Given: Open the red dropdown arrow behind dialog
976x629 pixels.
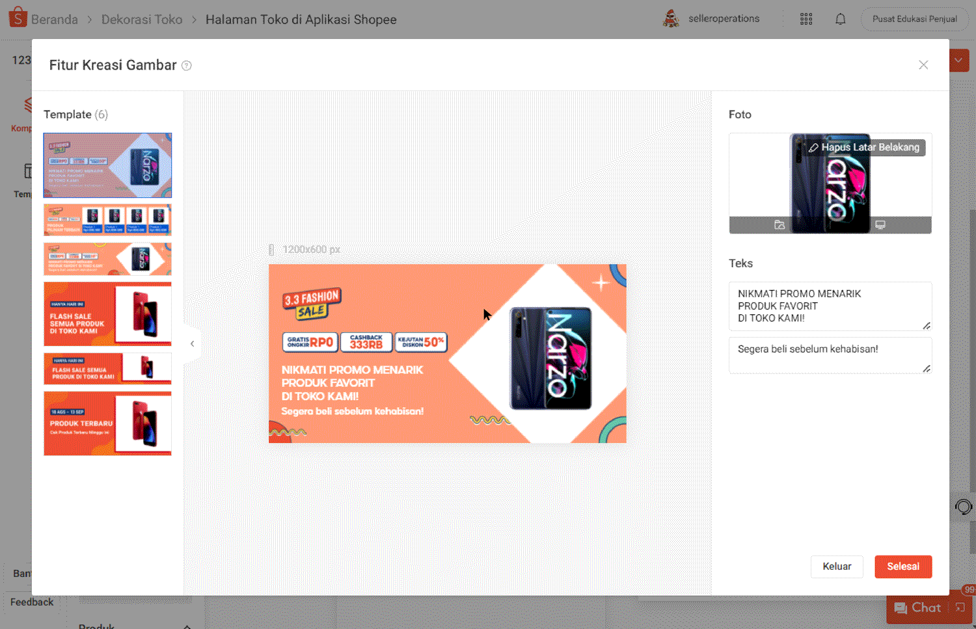Looking at the screenshot, I should point(959,60).
